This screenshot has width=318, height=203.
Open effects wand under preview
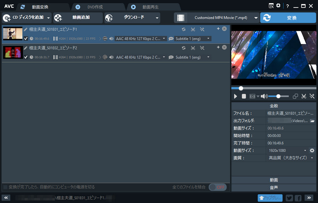coord(312,96)
